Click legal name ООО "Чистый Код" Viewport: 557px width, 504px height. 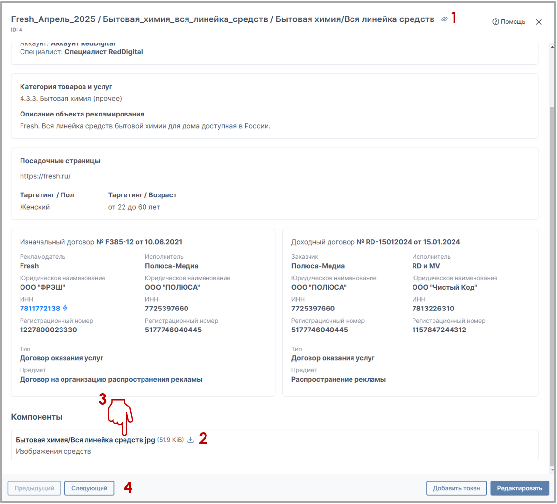click(445, 287)
